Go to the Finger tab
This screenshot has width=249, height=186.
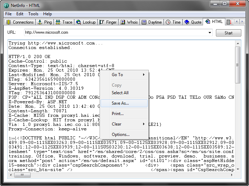coord(108,22)
